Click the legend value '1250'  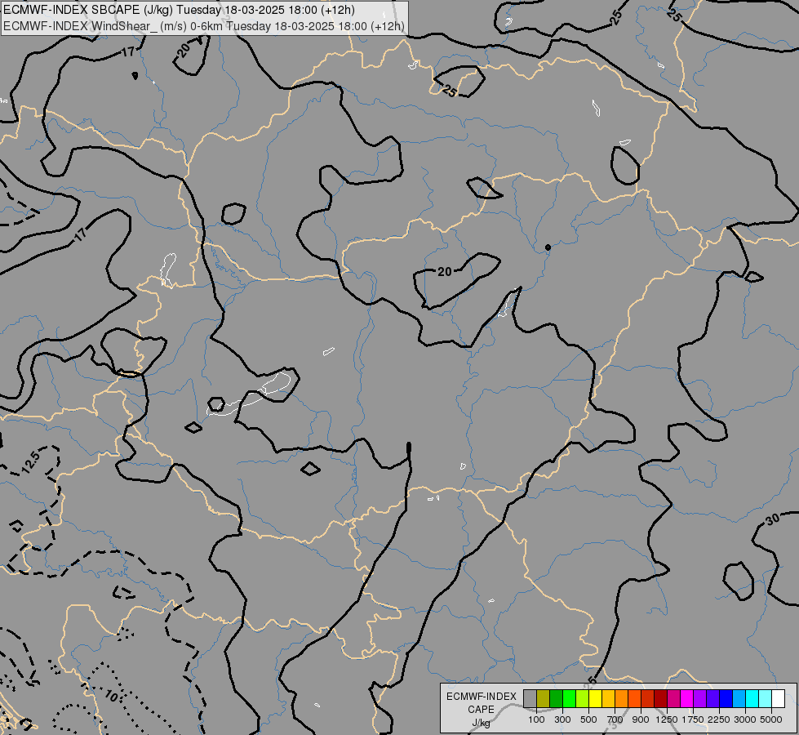[x=667, y=719]
